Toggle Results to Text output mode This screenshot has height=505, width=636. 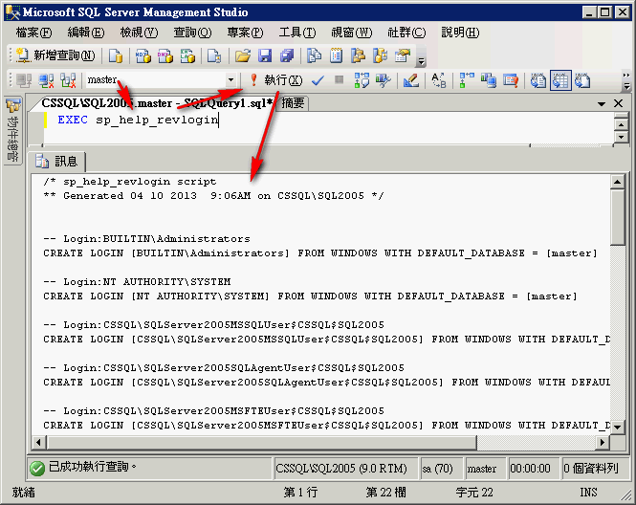coord(538,80)
